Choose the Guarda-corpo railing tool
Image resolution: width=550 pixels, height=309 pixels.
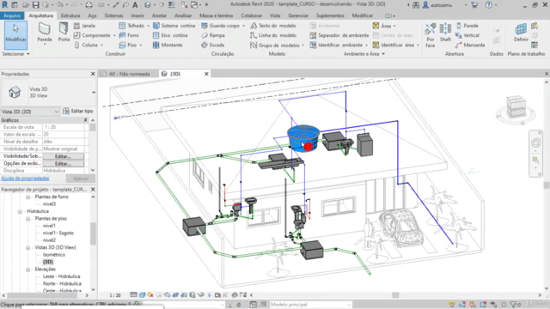[221, 26]
